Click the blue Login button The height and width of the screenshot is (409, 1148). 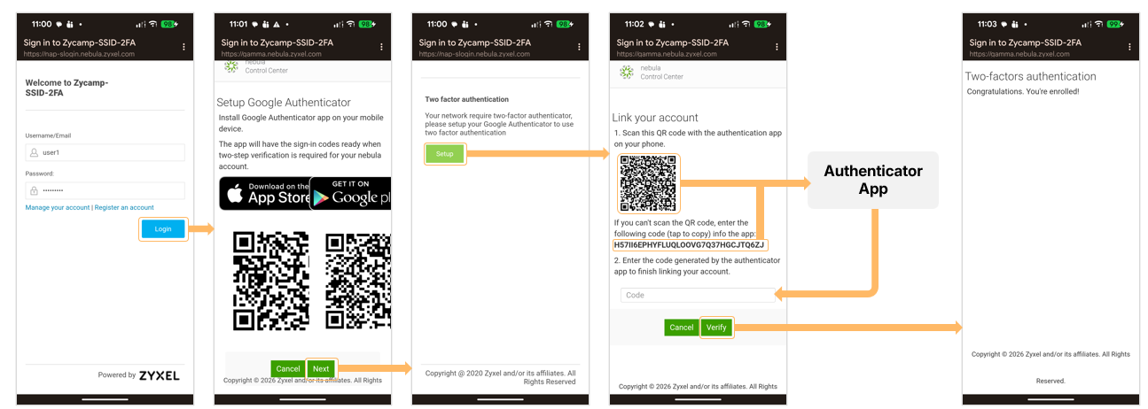(163, 229)
